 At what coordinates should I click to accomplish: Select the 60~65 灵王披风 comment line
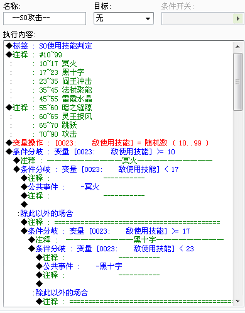click(51, 117)
